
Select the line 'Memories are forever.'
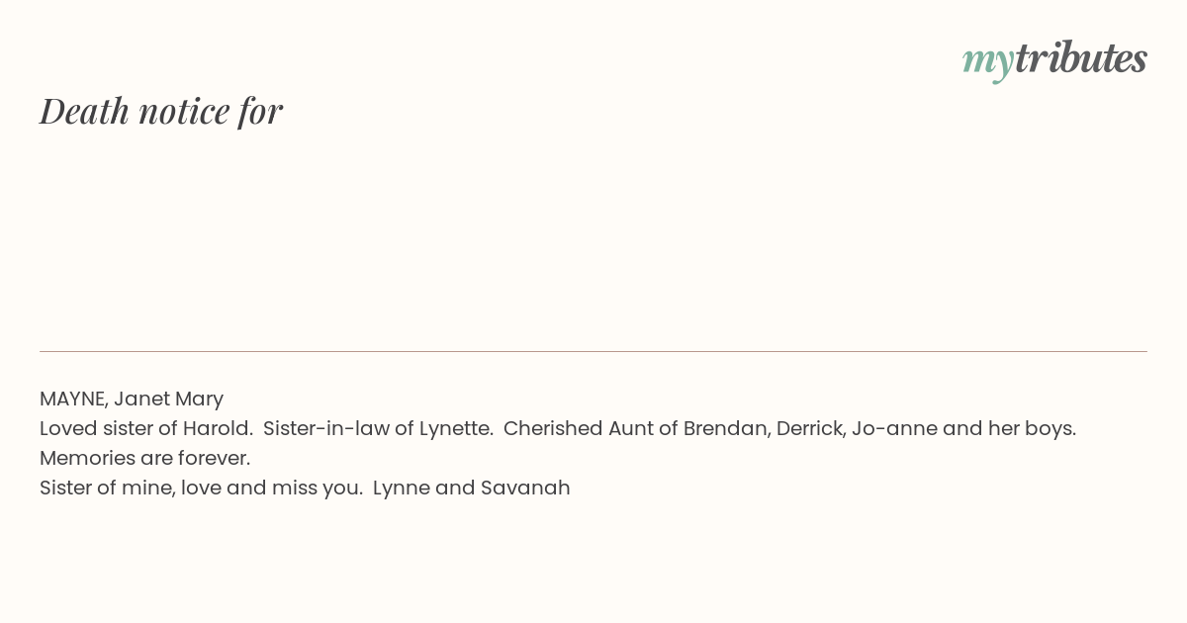click(x=145, y=459)
